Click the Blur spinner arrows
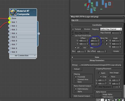Screen dimensions: 125x101 (85, 51)
